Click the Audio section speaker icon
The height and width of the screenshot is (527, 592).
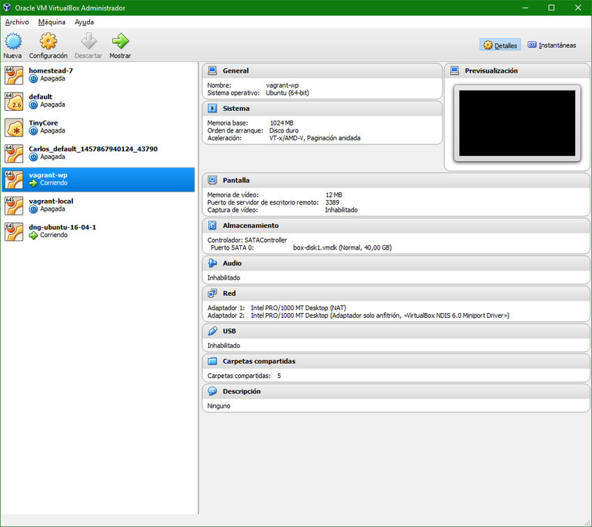[x=212, y=263]
